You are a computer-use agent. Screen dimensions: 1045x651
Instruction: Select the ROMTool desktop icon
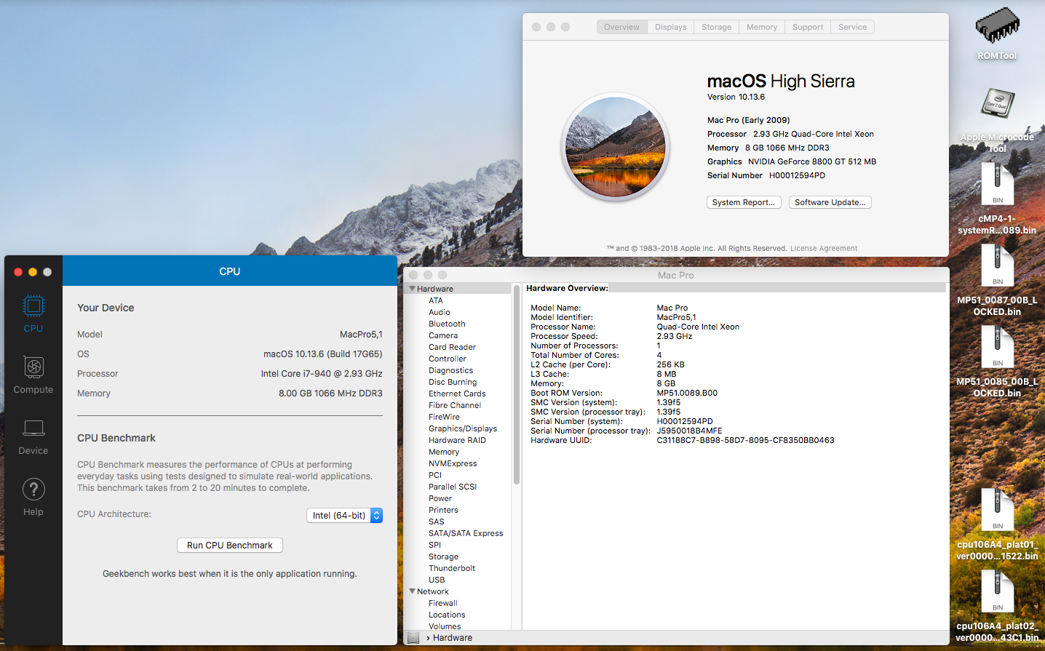click(997, 26)
